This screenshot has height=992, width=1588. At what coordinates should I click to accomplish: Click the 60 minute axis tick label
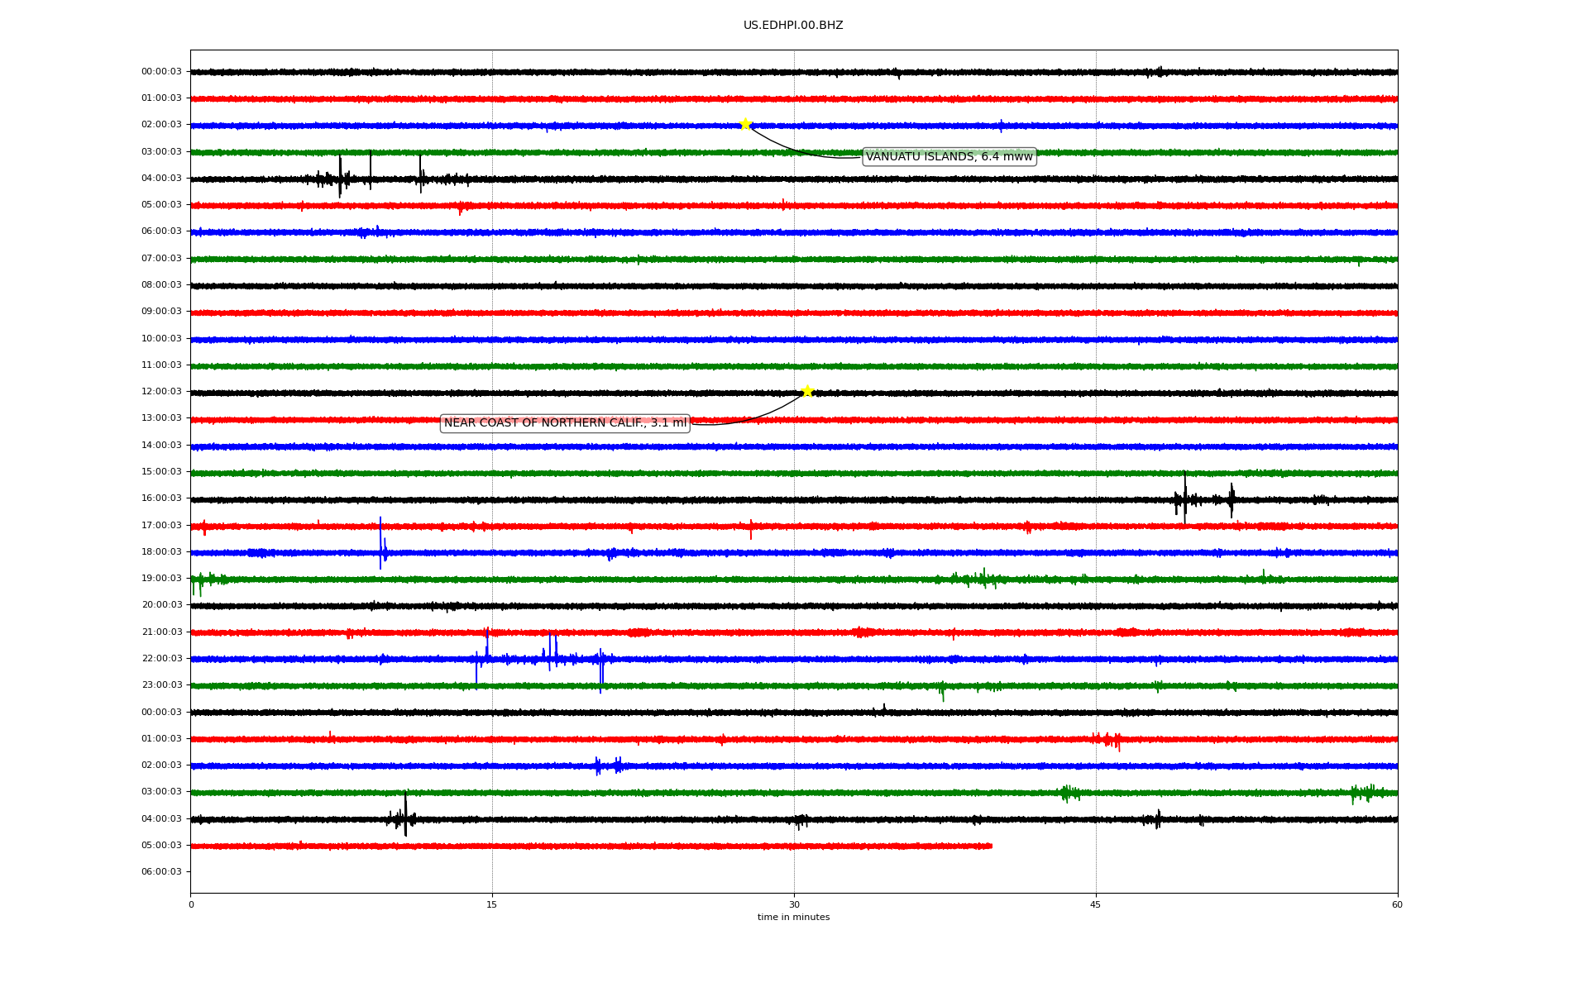(x=1397, y=905)
